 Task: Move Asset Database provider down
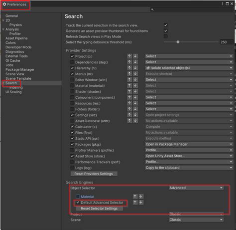point(135,121)
